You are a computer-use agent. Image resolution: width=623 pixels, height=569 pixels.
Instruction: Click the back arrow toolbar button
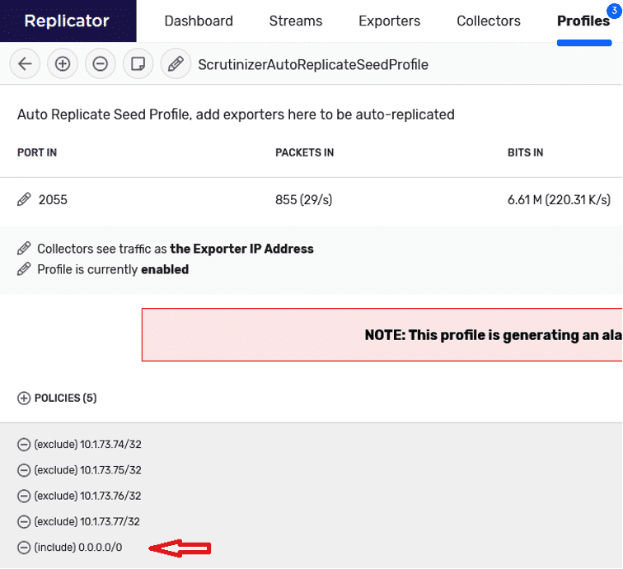[x=25, y=64]
